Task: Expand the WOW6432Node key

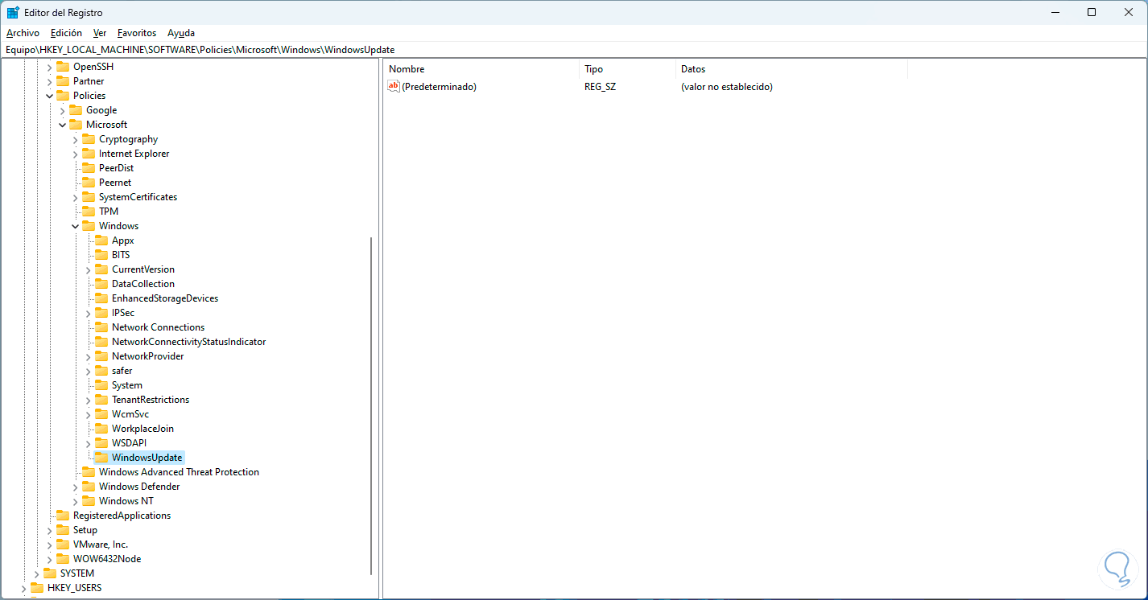Action: click(x=50, y=559)
